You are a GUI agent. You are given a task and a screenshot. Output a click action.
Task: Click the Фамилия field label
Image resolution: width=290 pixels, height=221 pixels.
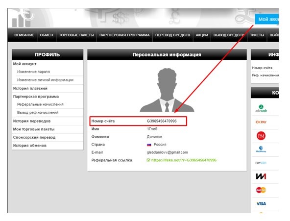100,137
